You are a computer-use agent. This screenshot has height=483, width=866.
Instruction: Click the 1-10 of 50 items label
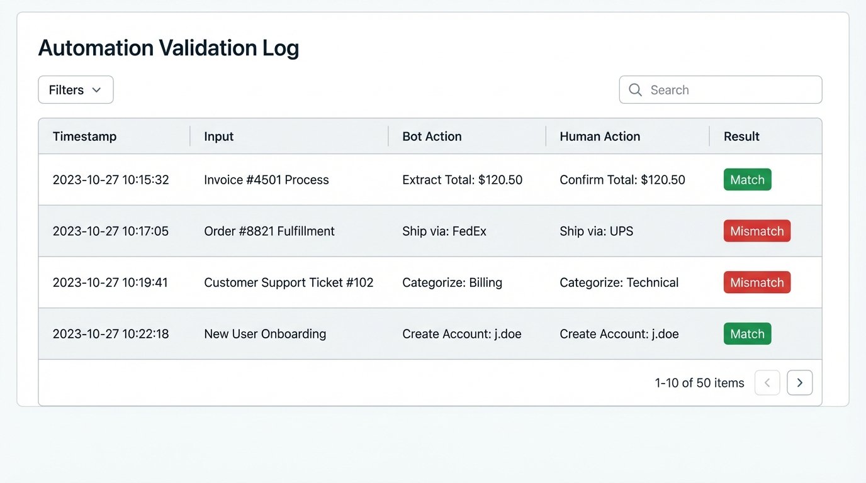[700, 382]
